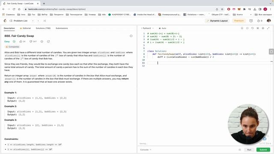Go to the previous problem arrow
Viewport: 274px width, 154px height.
(x=33, y=21)
